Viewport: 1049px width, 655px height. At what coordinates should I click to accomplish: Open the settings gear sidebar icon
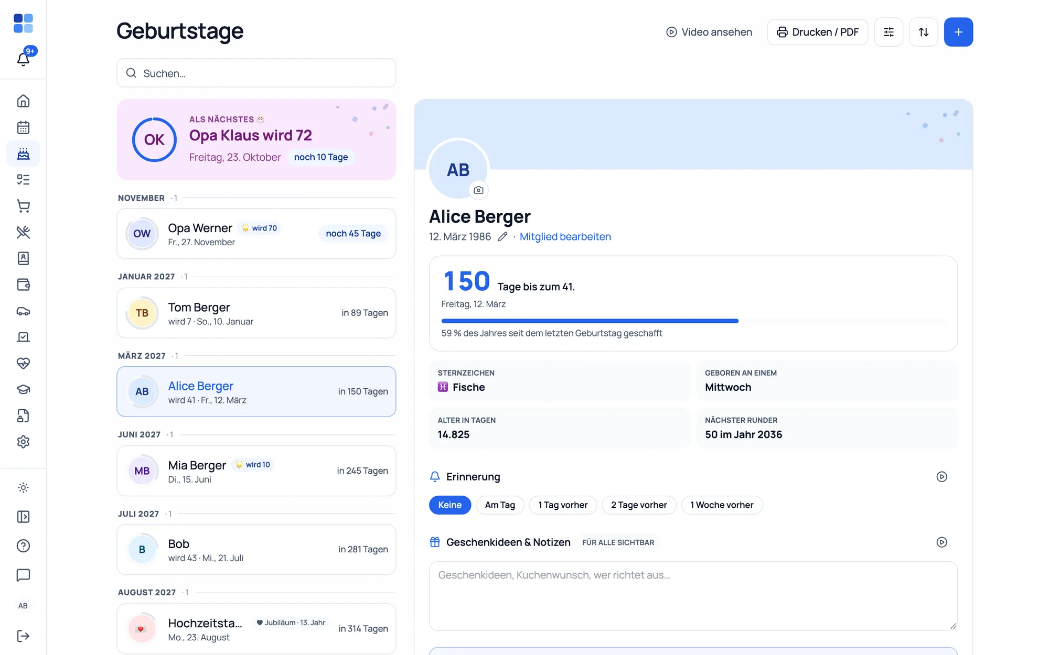pyautogui.click(x=23, y=442)
